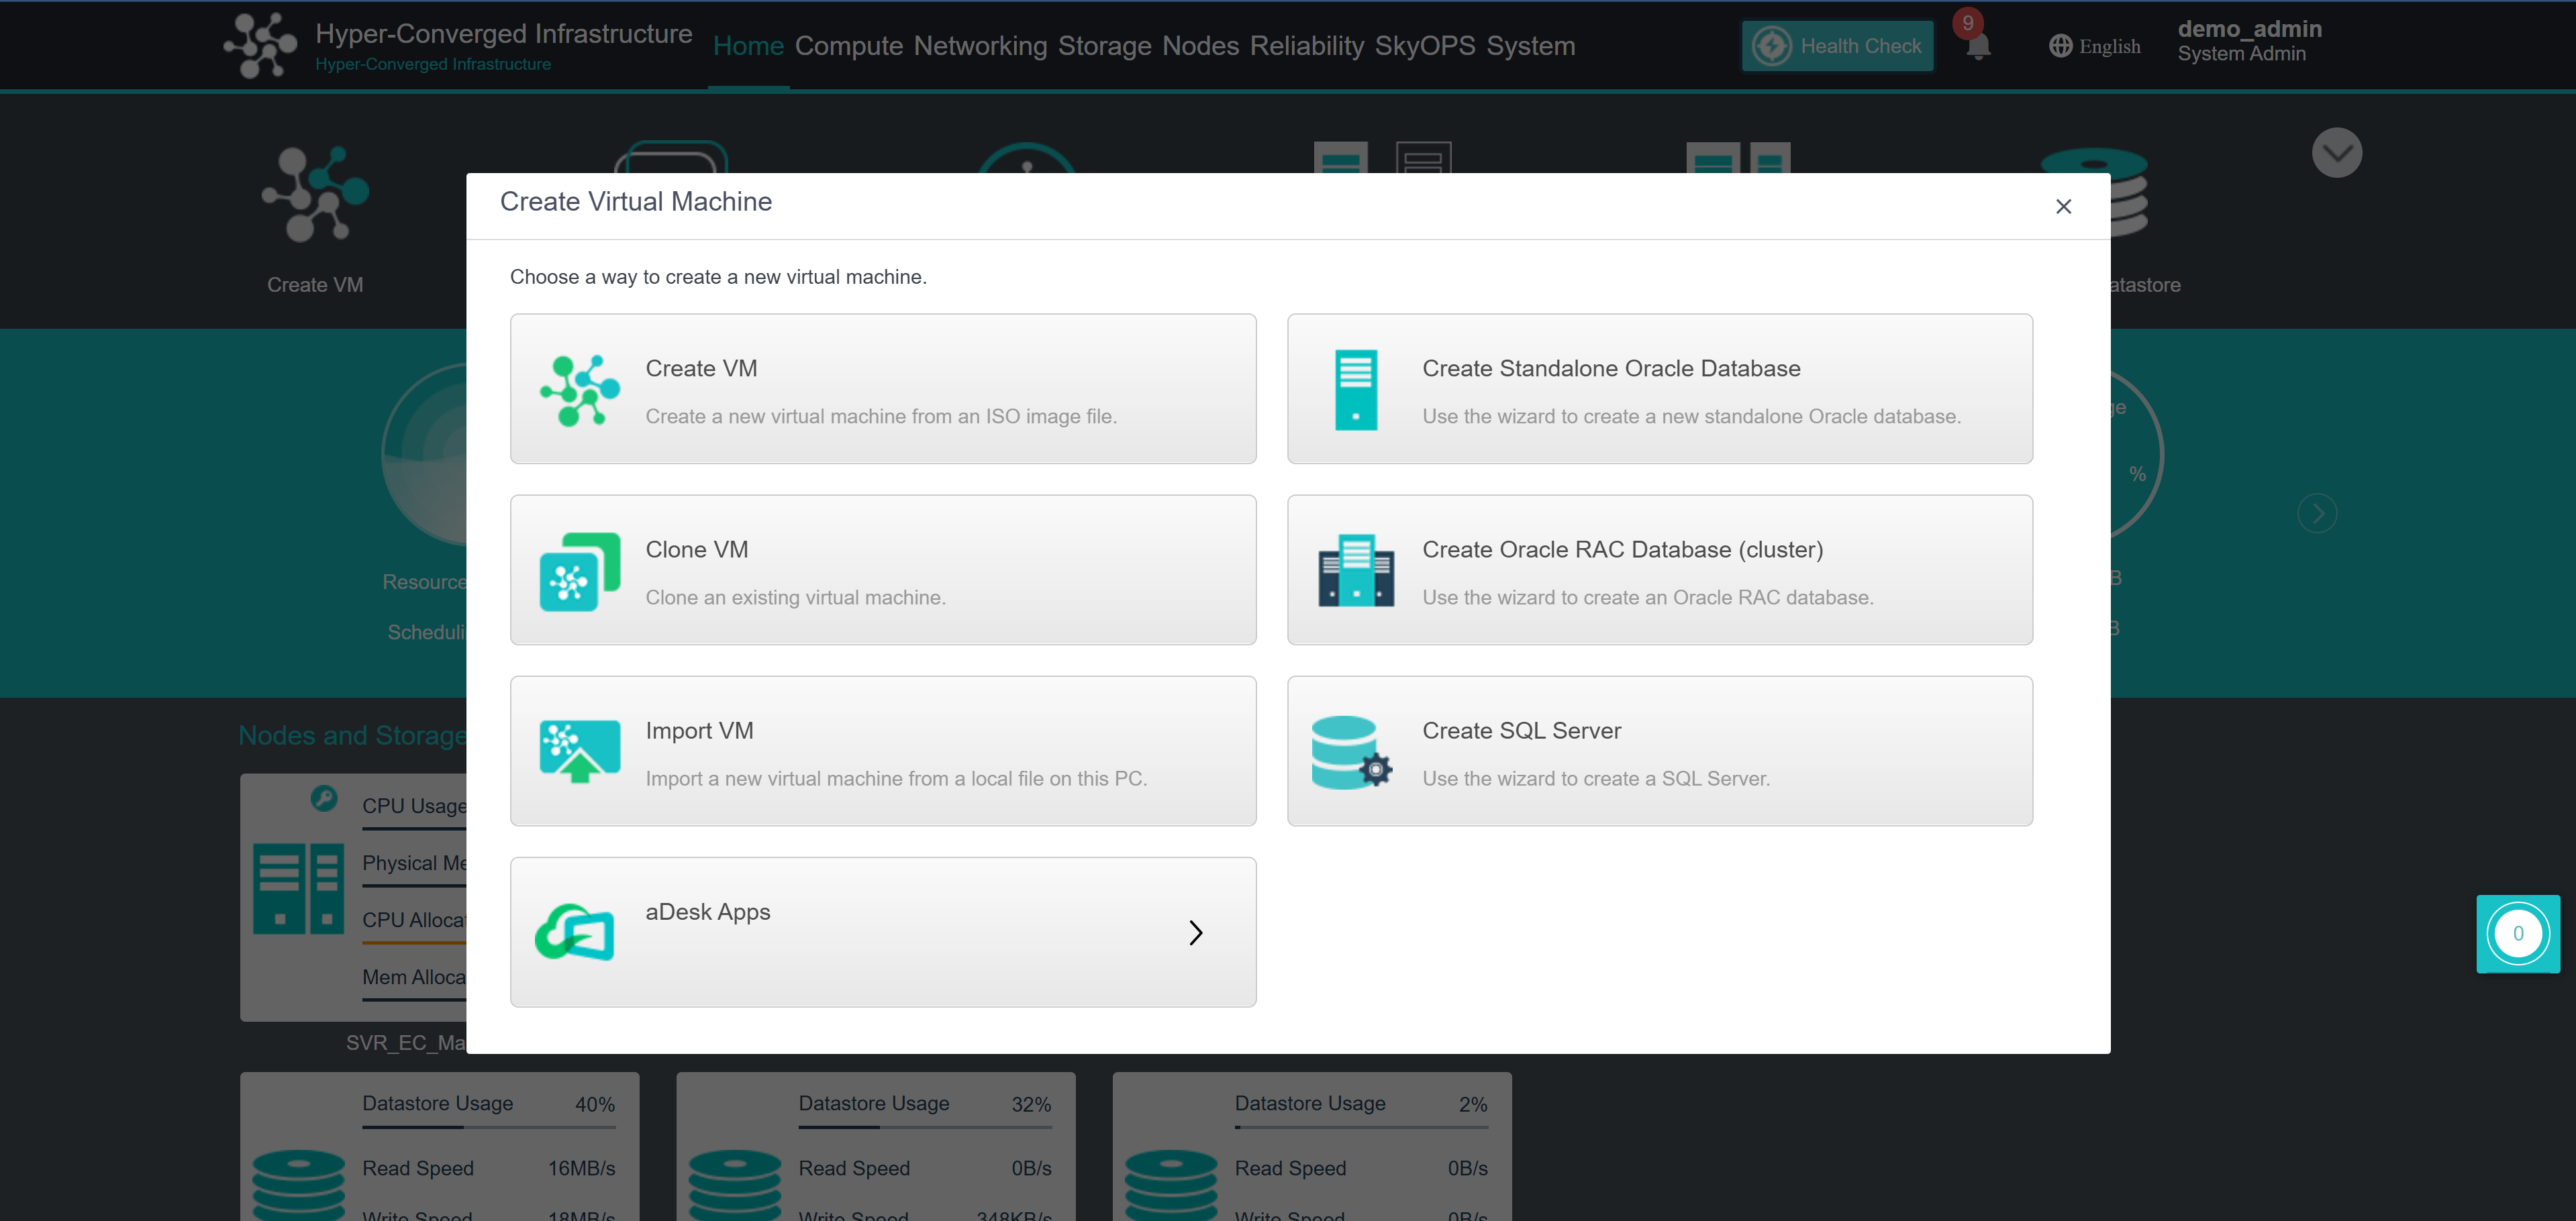2576x1221 pixels.
Task: Click the Hyper-Converged Infrastructure logo
Action: 260,45
